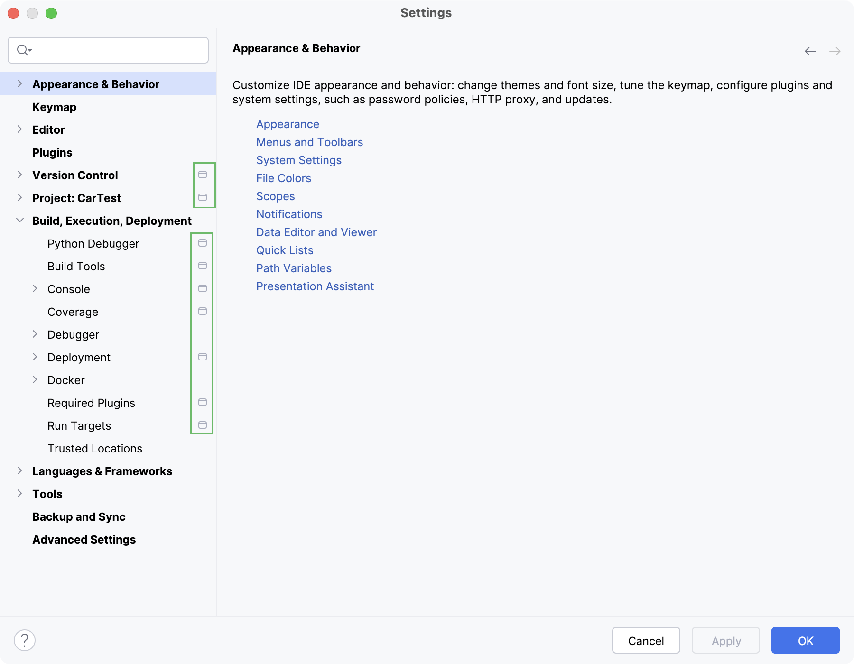Select the Keymap settings entry

point(54,107)
